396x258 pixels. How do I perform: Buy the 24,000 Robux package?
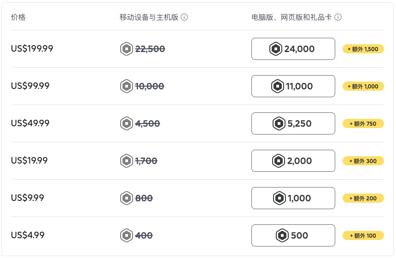coord(293,49)
